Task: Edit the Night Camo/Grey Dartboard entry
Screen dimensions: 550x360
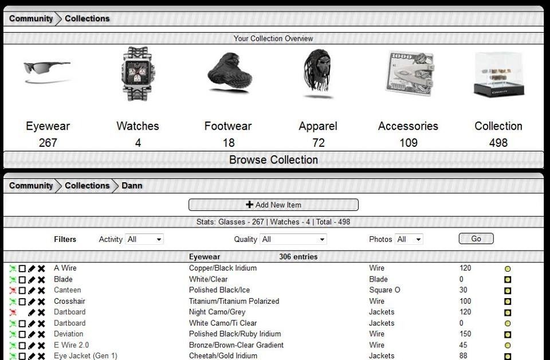Action: click(32, 312)
